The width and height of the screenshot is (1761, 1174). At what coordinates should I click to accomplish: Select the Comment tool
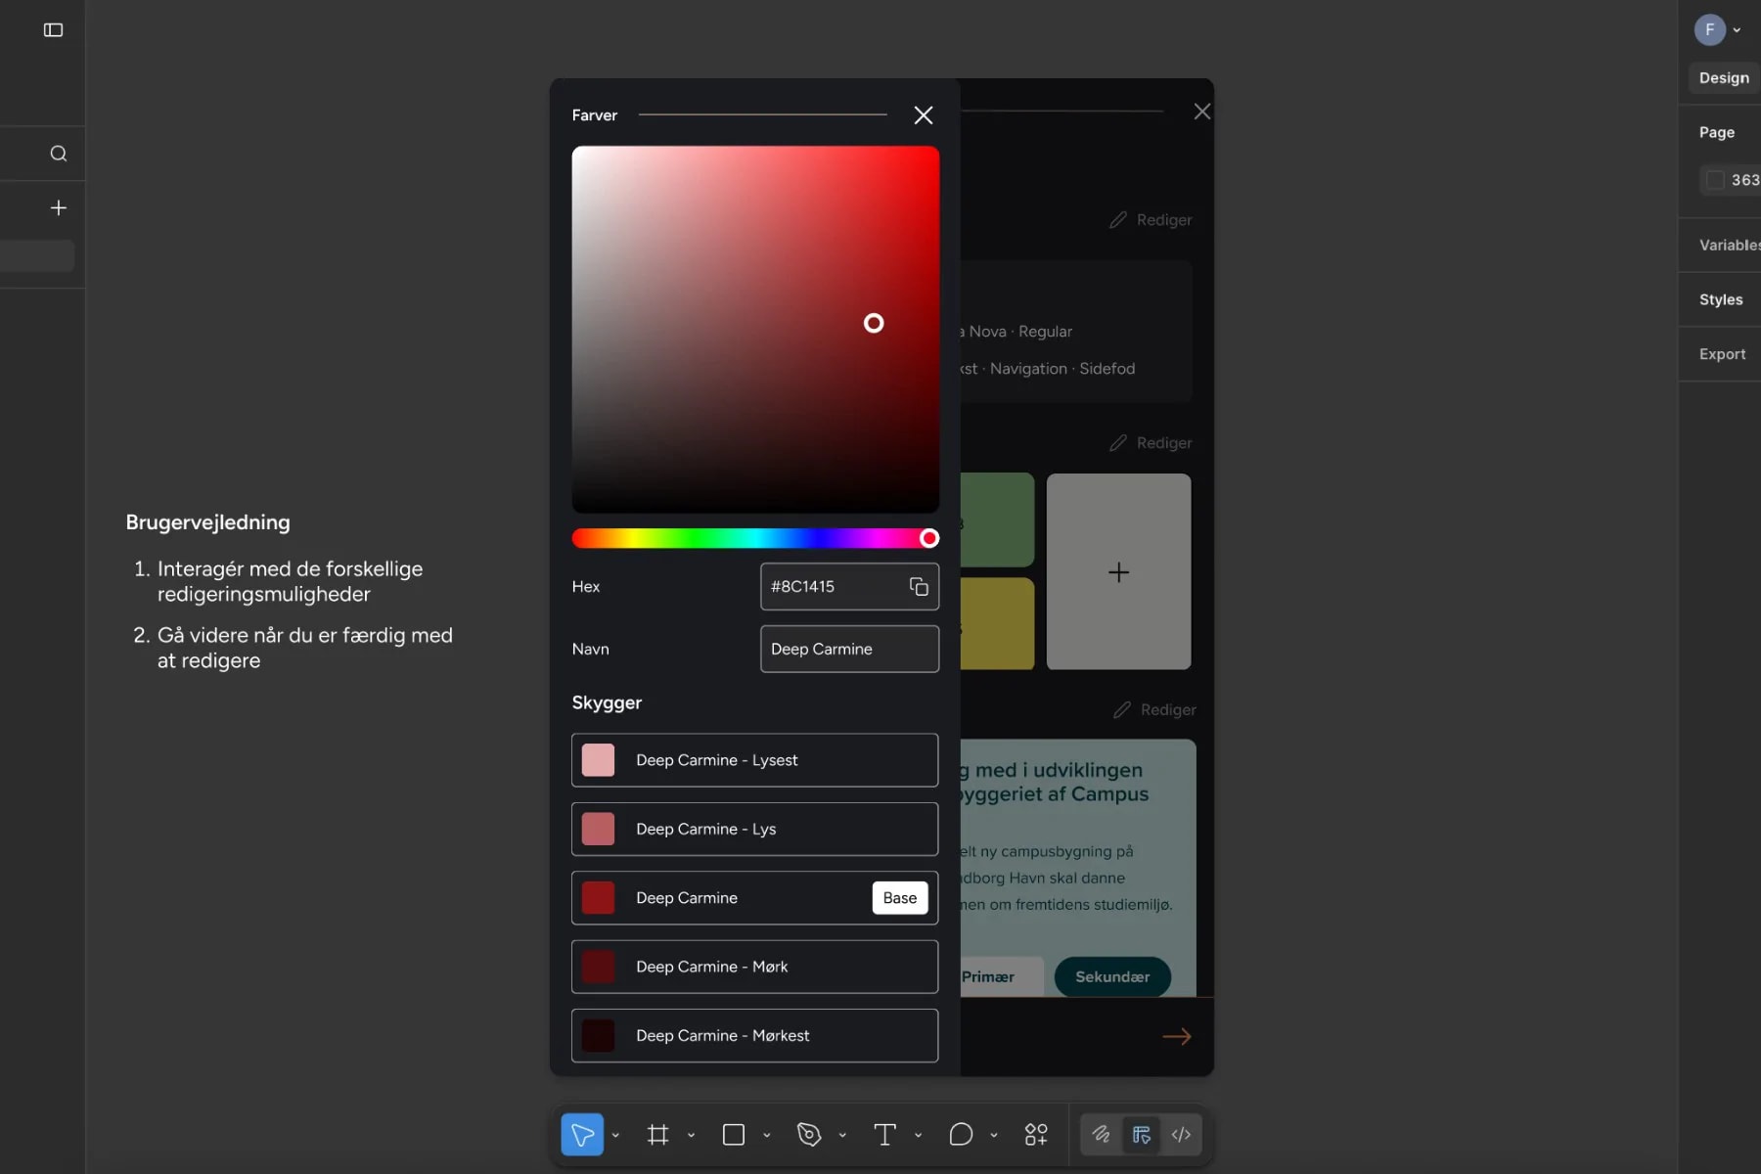pos(961,1135)
